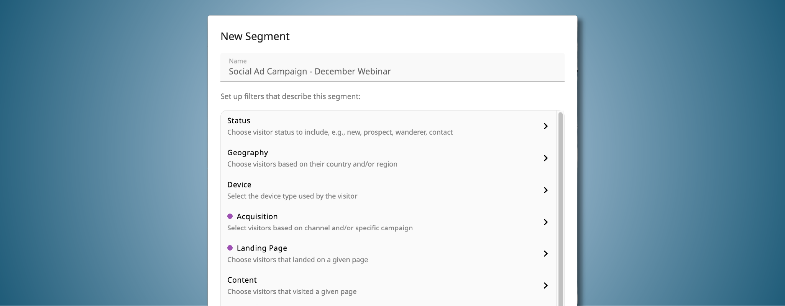
Task: Select the Geography filter title
Action: (x=247, y=153)
